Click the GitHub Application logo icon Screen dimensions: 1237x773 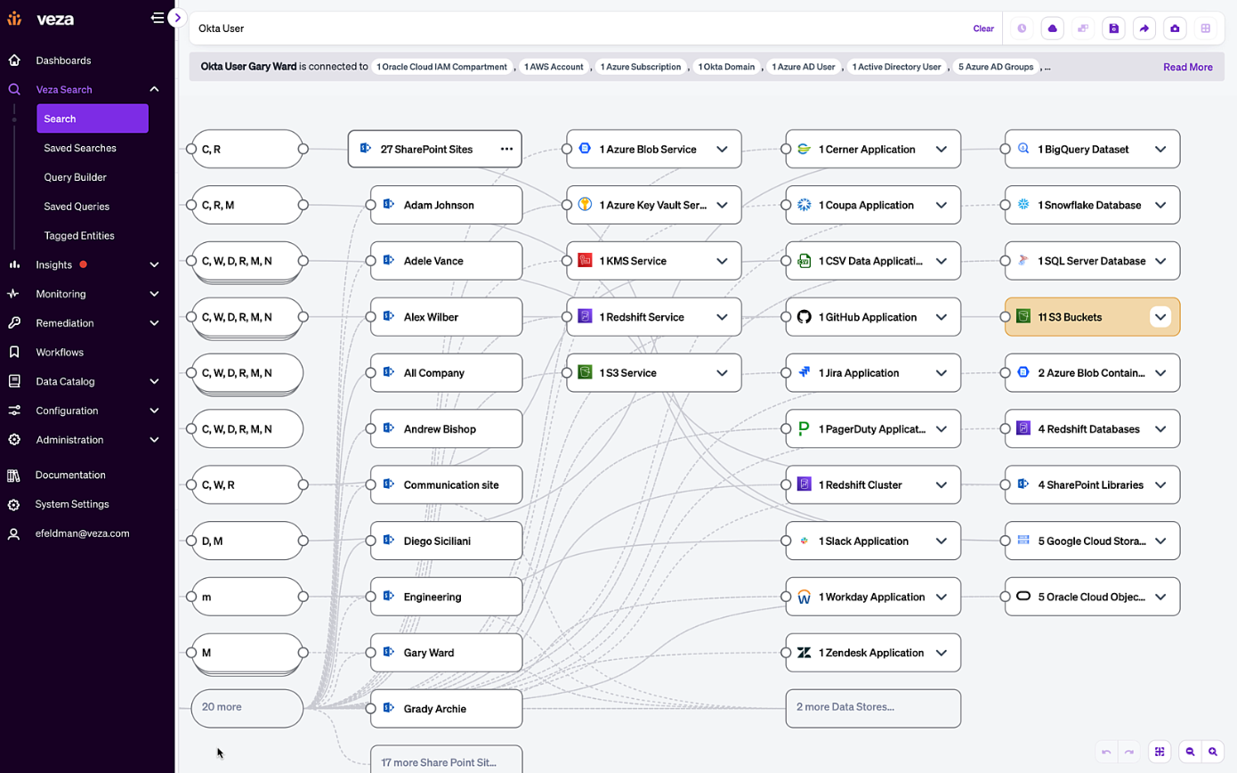804,317
